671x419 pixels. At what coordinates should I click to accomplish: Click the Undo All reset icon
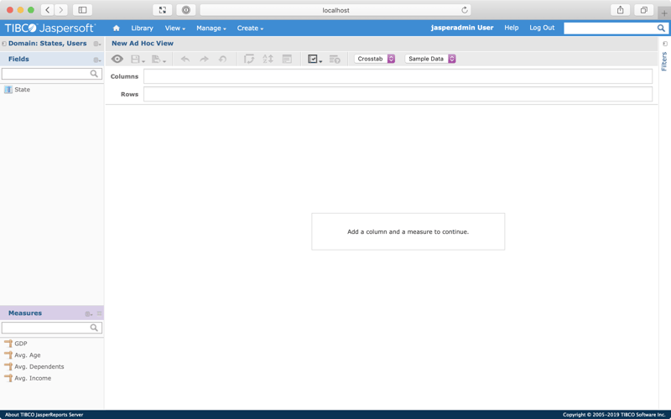(x=222, y=59)
